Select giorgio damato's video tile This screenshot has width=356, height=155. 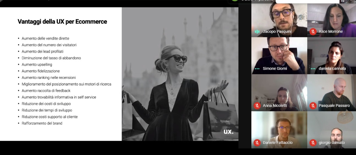pos(331,130)
